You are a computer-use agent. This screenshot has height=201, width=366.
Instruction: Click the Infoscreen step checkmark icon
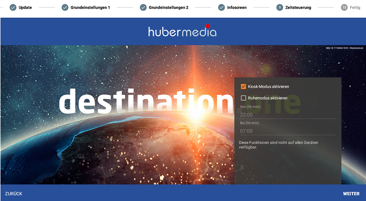click(221, 8)
